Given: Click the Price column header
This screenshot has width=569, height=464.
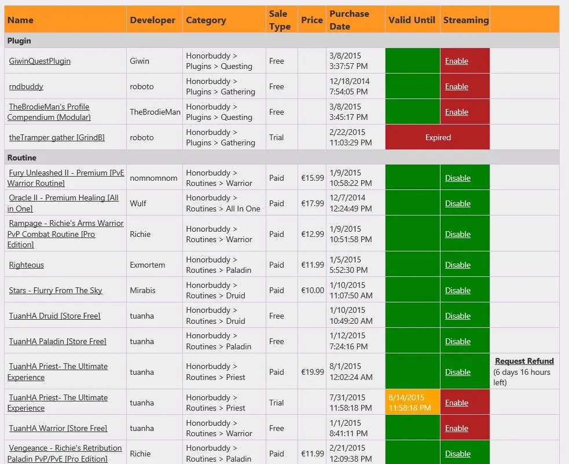Looking at the screenshot, I should pos(312,20).
